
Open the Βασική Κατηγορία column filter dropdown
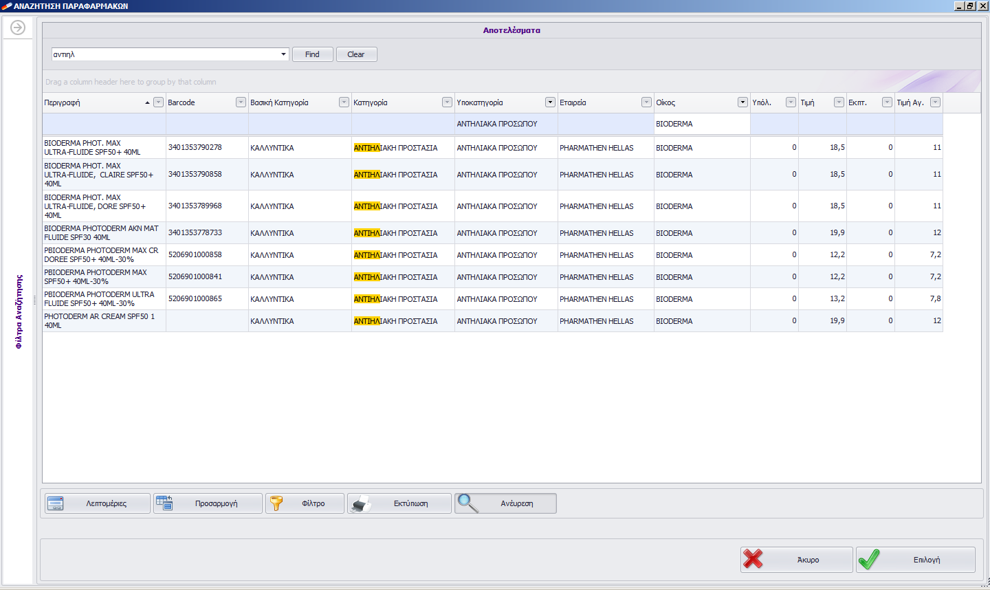click(344, 102)
